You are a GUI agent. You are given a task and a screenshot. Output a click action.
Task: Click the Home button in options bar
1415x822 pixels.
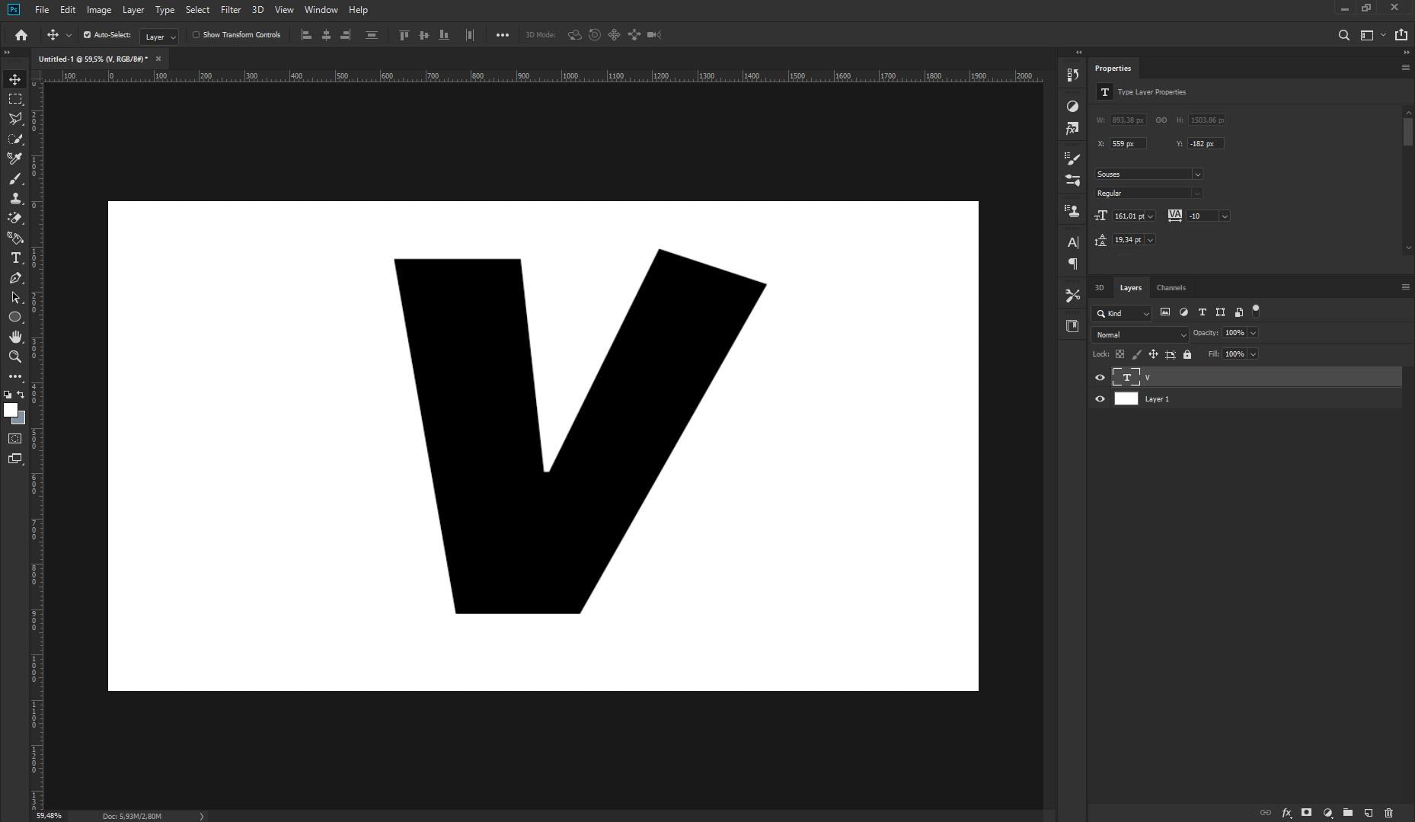click(21, 35)
